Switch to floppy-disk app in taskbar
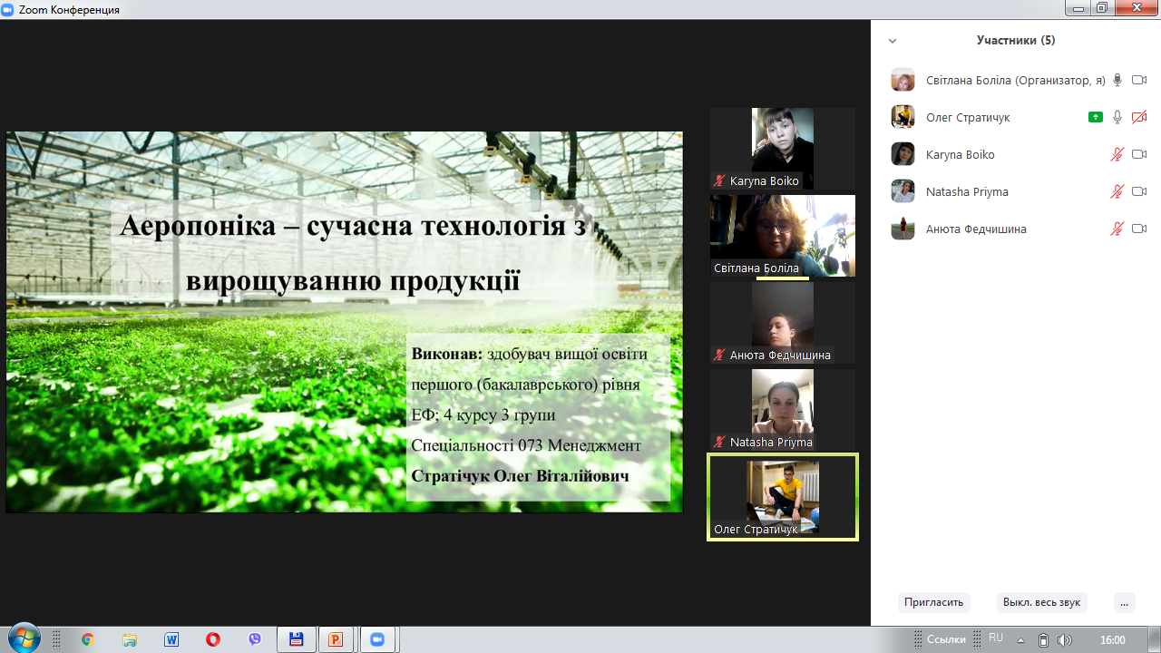The height and width of the screenshot is (653, 1161). (x=296, y=639)
